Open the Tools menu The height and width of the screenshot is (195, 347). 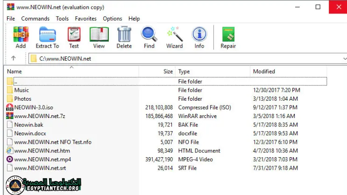[x=62, y=19]
